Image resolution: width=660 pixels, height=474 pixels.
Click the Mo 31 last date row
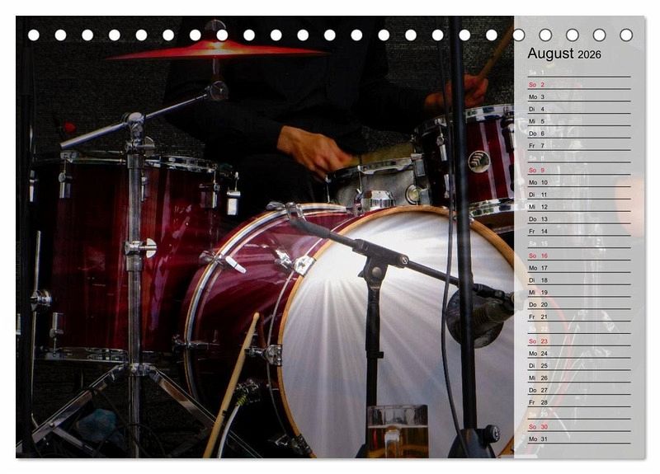(577, 439)
